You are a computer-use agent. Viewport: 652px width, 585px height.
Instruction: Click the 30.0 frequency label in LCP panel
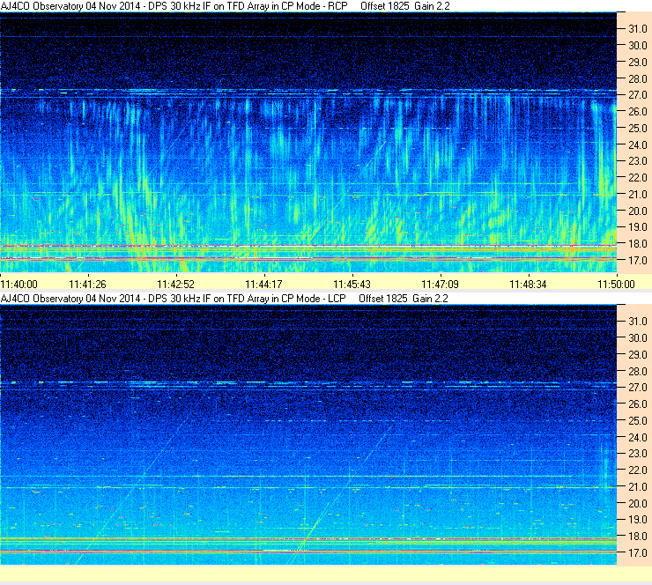[x=638, y=338]
